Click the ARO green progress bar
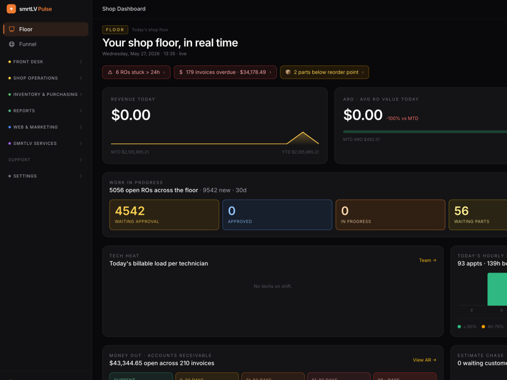507x380 pixels. (425, 132)
